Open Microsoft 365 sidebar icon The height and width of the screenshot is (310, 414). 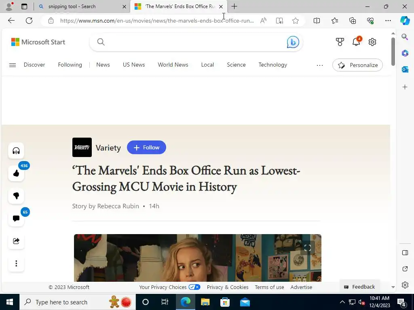click(405, 53)
